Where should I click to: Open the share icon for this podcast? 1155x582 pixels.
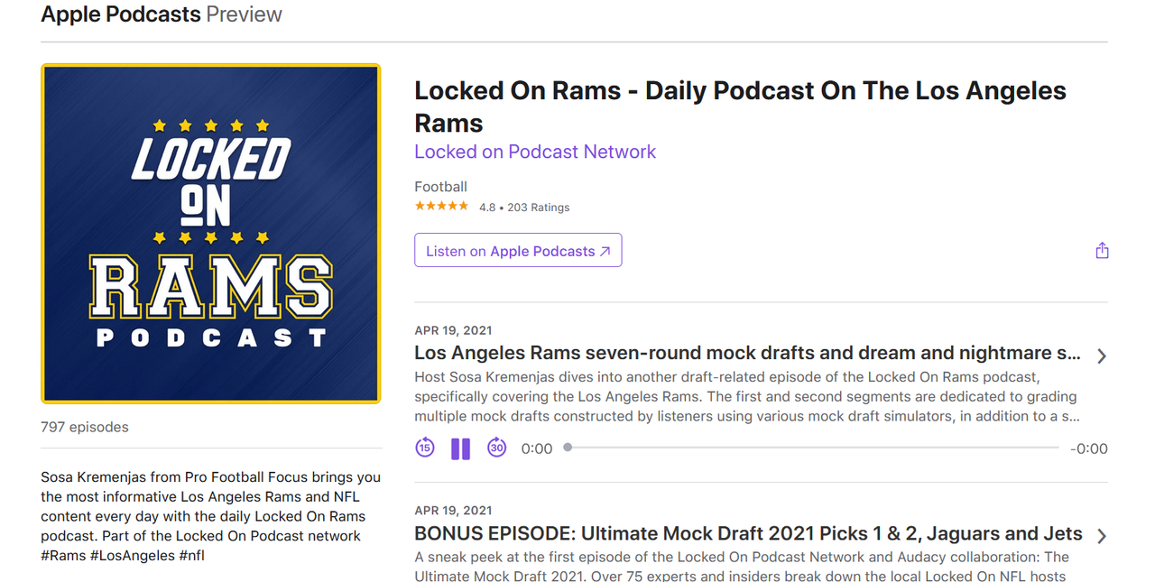[1102, 250]
